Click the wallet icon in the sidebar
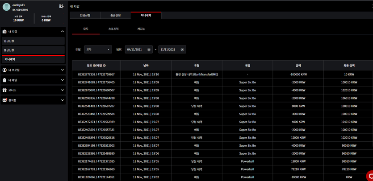 point(4,31)
